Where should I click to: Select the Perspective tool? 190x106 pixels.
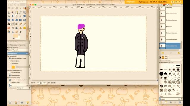pos(17,20)
